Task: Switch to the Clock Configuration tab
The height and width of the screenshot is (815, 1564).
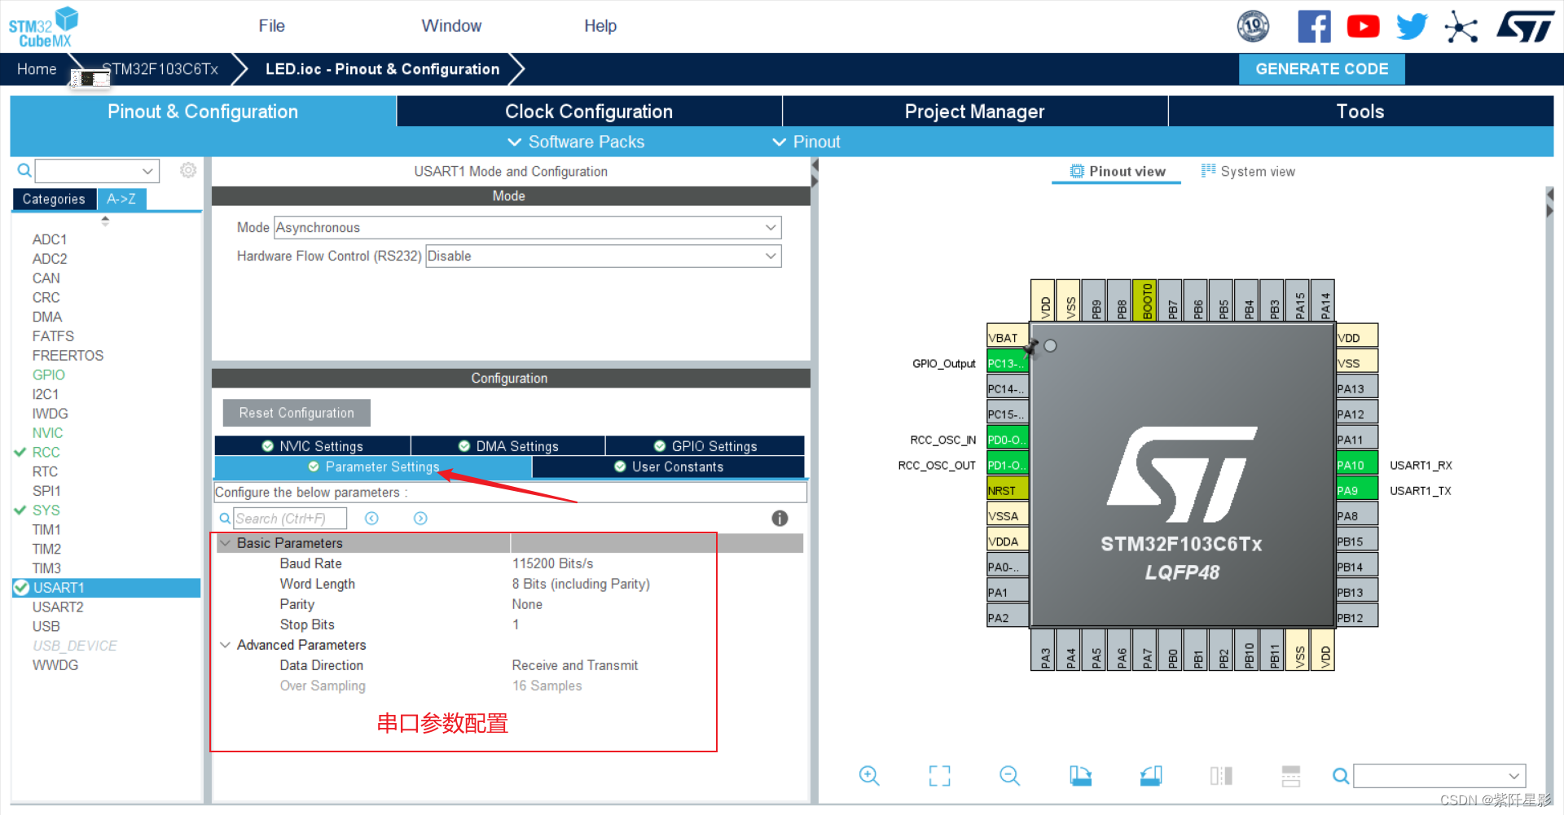Action: pos(589,112)
